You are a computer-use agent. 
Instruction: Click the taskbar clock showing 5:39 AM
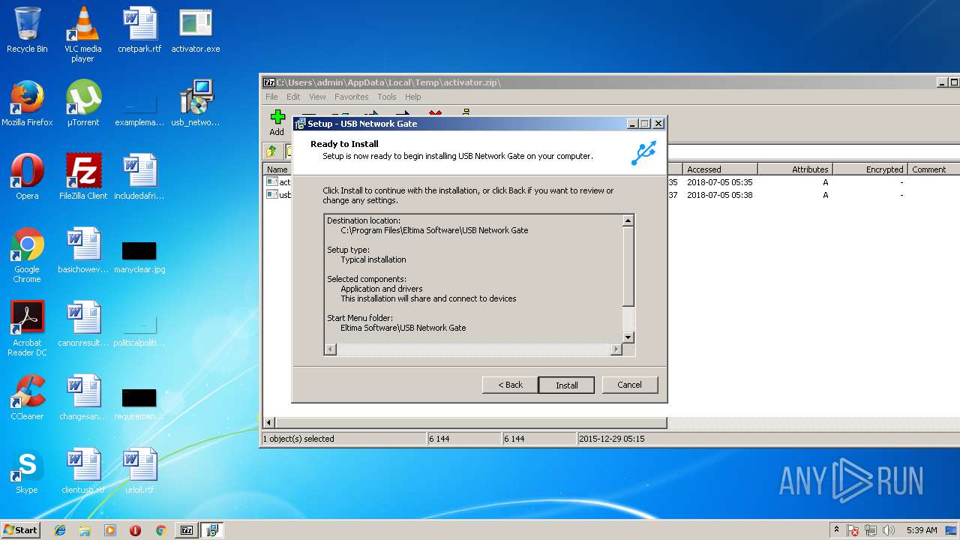(922, 530)
